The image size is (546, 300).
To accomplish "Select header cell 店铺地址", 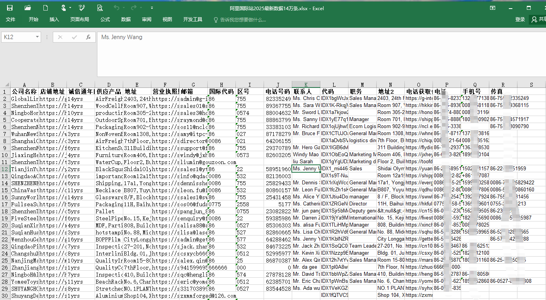I will point(53,91).
